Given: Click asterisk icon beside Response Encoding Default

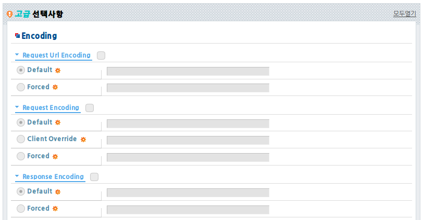Looking at the screenshot, I should tap(58, 192).
